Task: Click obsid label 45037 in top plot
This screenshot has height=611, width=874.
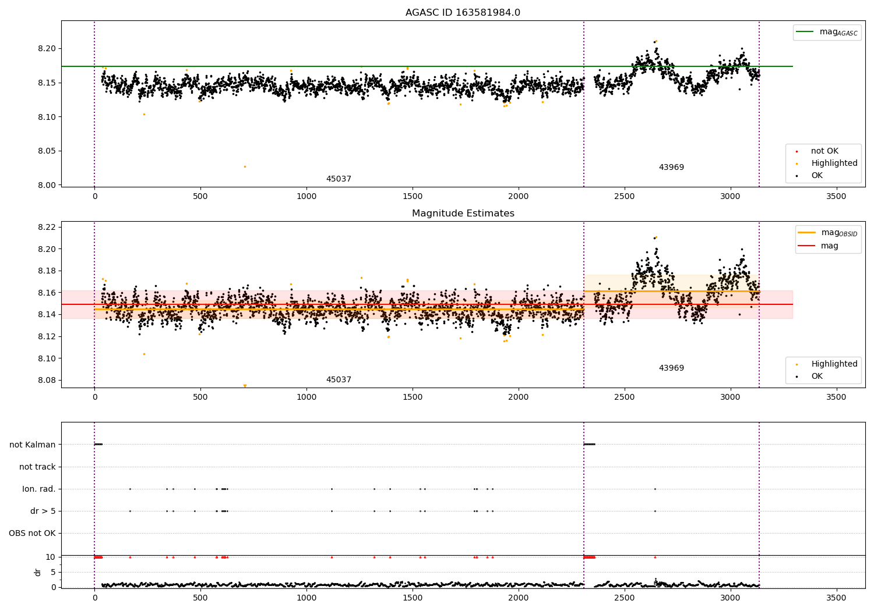Action: click(339, 179)
